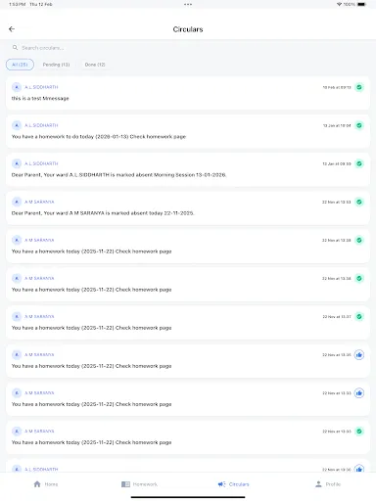Click the timestamp on the test Mmessage circular
The width and height of the screenshot is (376, 501).
(337, 87)
